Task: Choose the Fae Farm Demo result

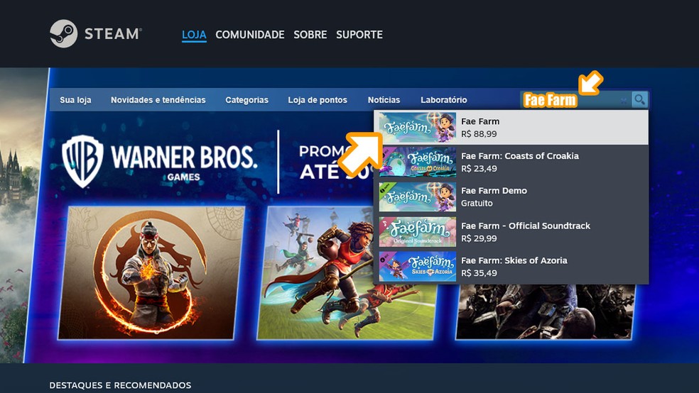Action: (511, 196)
